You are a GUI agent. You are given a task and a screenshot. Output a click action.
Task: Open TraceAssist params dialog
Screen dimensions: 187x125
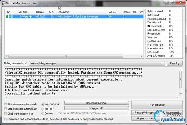click(96, 103)
